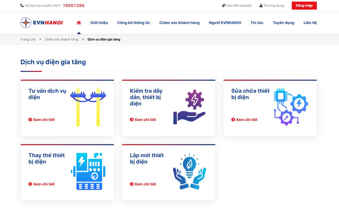
Task: Call hotline number 19001288
Action: 73,6
